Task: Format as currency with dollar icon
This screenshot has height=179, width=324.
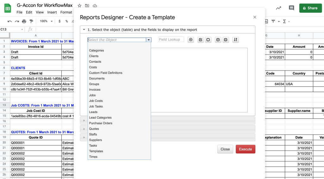Action: click(59, 21)
